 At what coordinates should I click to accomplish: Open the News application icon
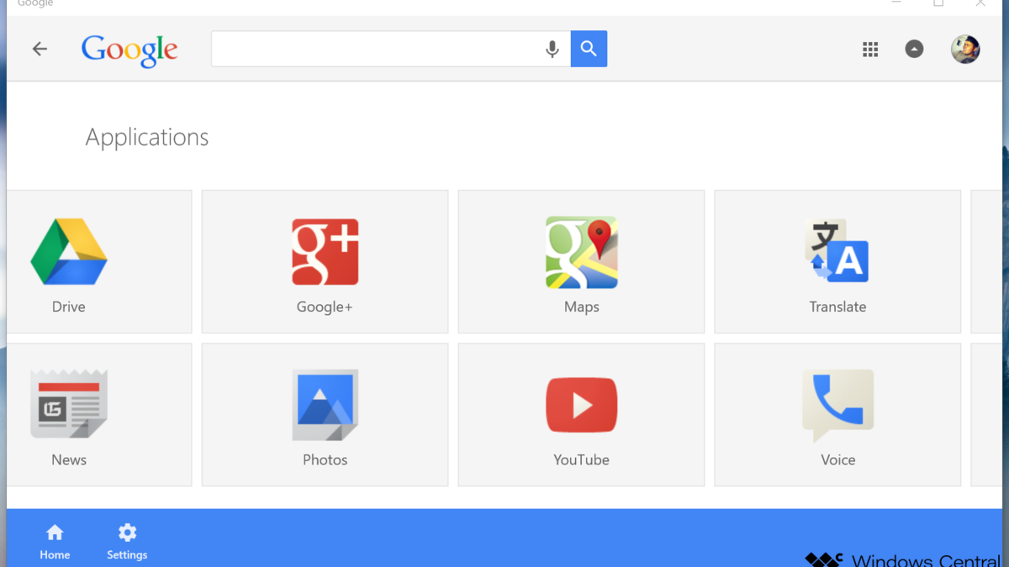click(69, 404)
